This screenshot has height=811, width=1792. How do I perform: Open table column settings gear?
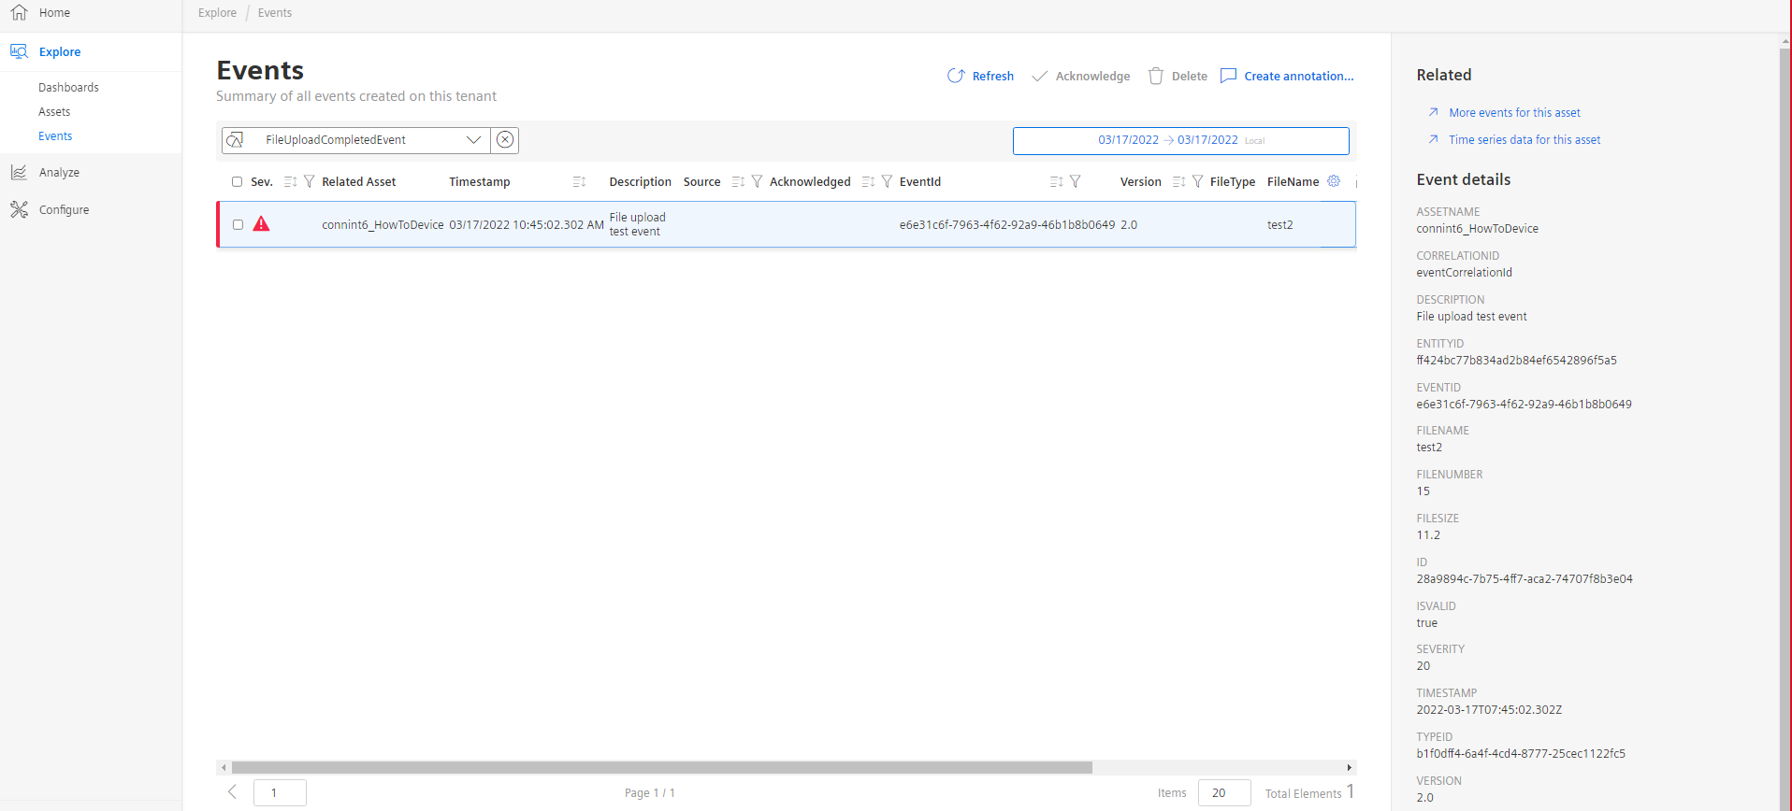coord(1334,181)
